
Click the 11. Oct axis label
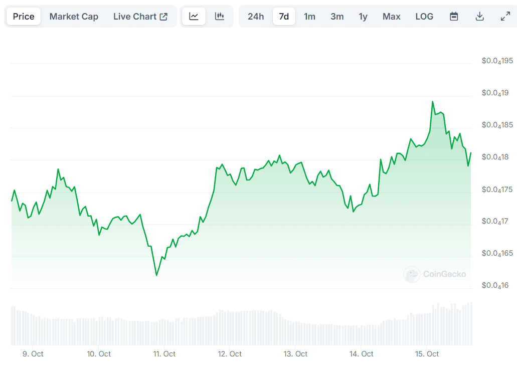164,354
